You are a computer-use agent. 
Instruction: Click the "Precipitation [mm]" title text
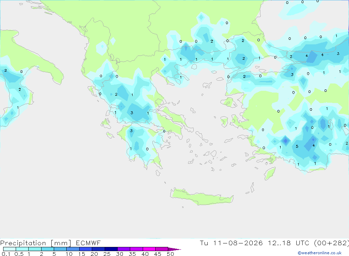click(36, 243)
